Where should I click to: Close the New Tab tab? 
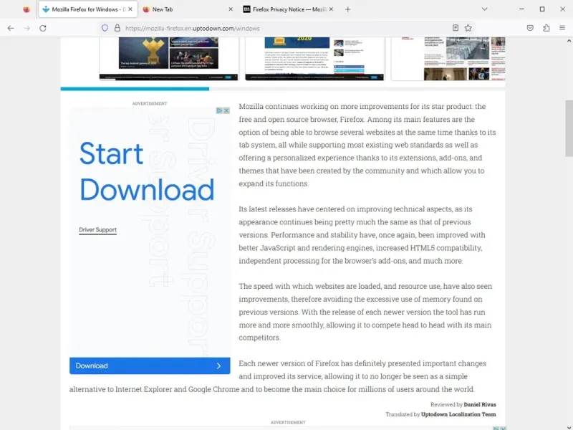[231, 9]
